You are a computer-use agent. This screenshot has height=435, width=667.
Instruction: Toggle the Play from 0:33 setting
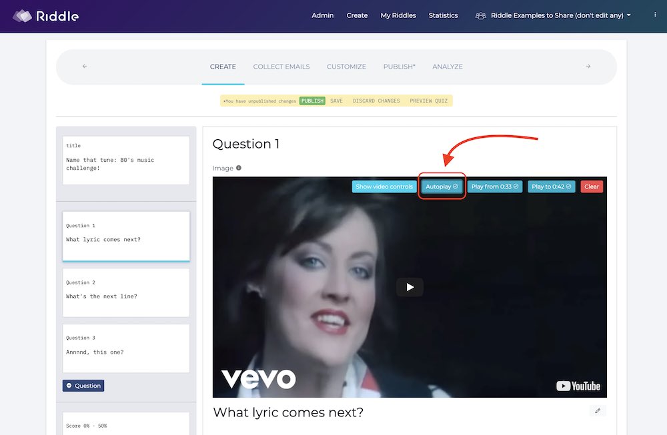495,187
